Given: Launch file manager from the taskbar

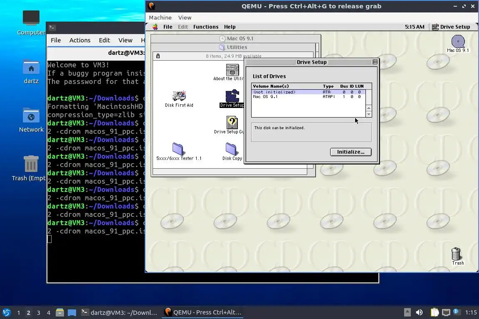Looking at the screenshot, I should (x=60, y=312).
